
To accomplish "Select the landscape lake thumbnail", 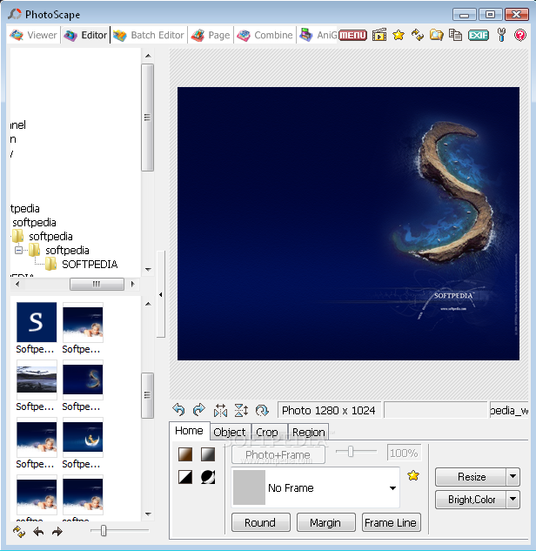I will [x=37, y=380].
